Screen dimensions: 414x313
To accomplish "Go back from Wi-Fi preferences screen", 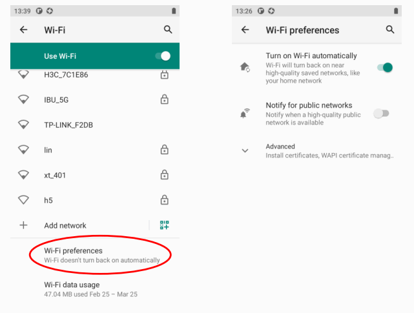I will point(245,30).
